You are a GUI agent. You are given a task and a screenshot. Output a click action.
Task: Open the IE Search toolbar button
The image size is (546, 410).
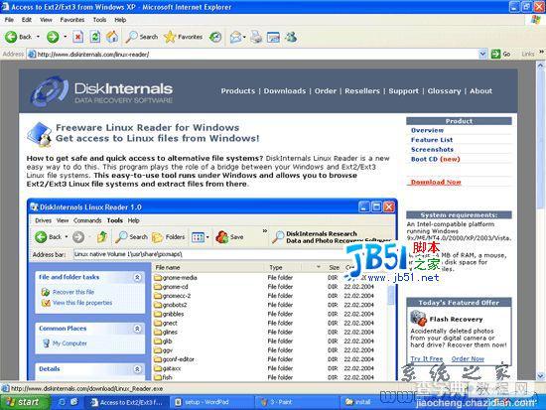coord(141,37)
